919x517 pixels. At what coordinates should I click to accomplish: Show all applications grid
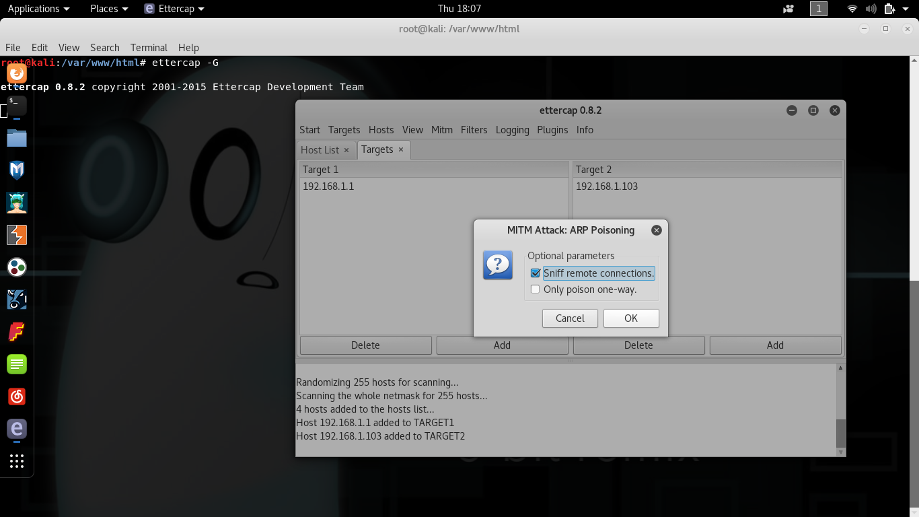tap(17, 461)
